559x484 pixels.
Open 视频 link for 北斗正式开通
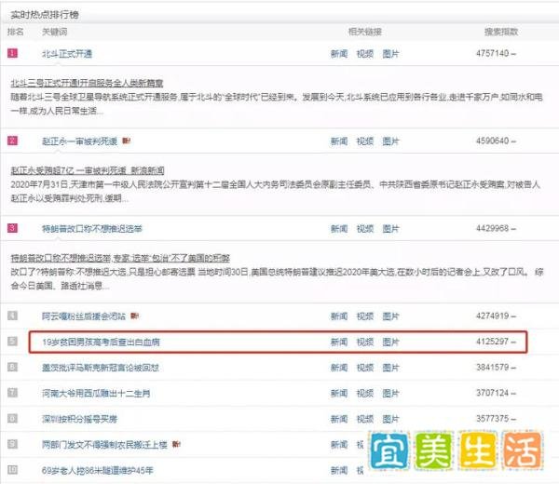point(365,54)
